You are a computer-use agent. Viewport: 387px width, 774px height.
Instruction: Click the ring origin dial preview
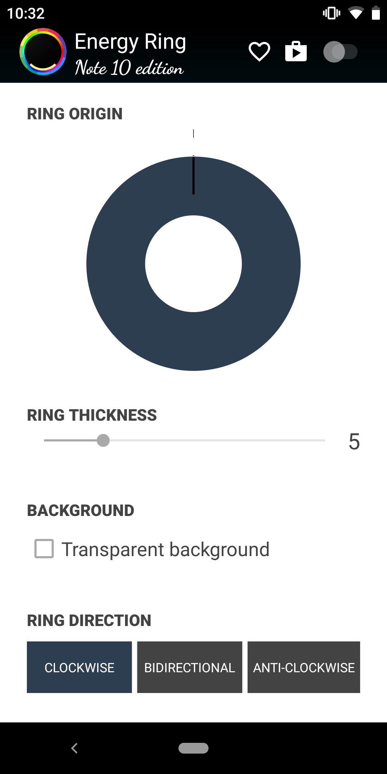pyautogui.click(x=193, y=264)
